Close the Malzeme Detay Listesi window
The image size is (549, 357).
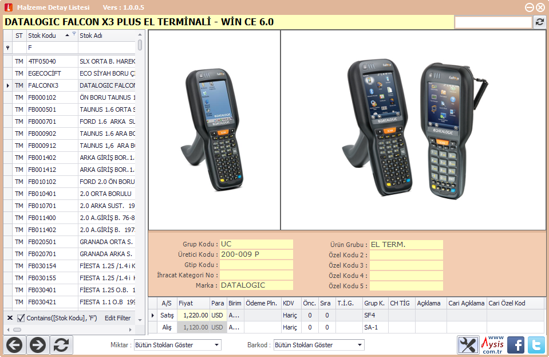coord(540,7)
